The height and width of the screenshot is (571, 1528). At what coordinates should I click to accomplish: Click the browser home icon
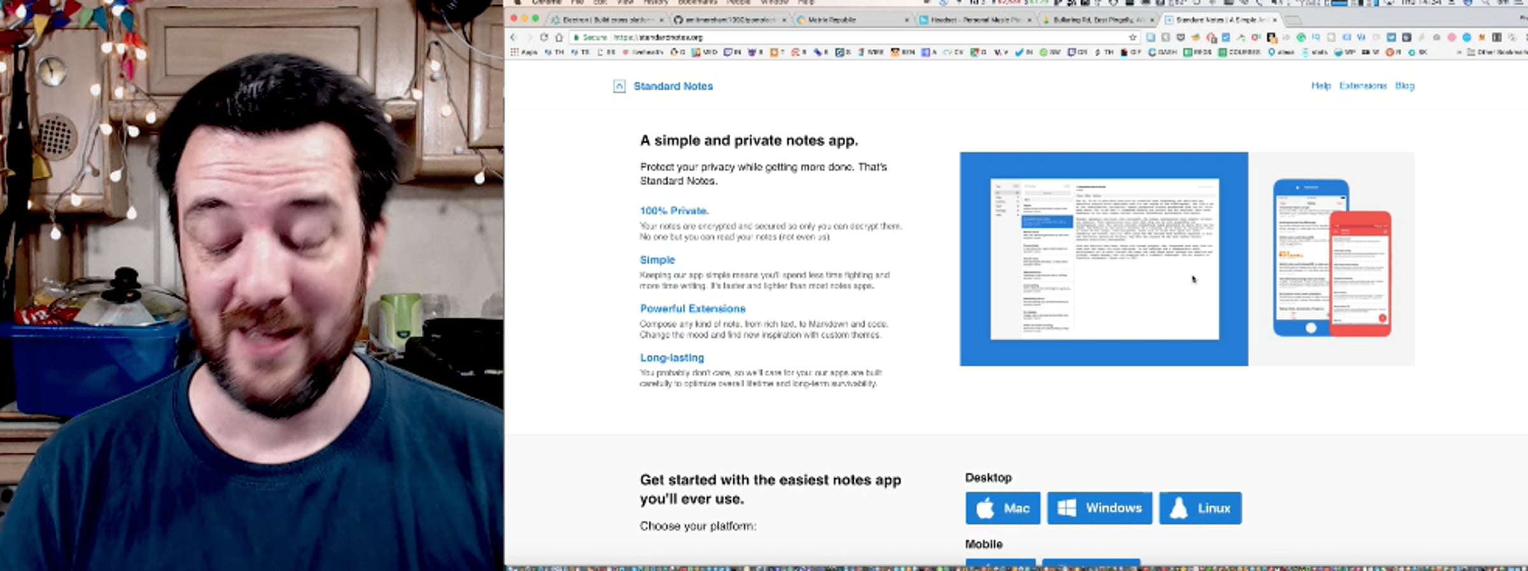(x=559, y=38)
